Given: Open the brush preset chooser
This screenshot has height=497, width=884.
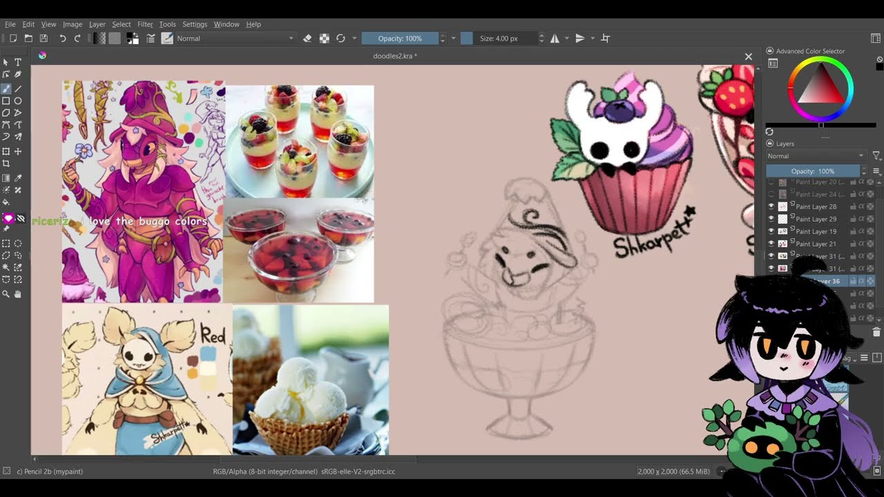Looking at the screenshot, I should click(x=167, y=39).
